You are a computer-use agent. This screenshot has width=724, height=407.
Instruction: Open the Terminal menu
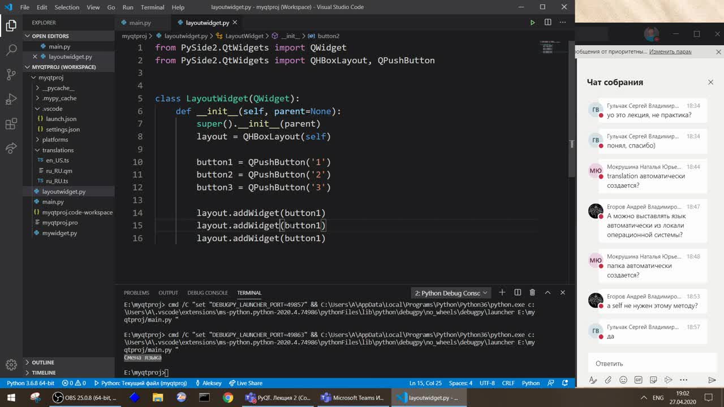pos(152,7)
